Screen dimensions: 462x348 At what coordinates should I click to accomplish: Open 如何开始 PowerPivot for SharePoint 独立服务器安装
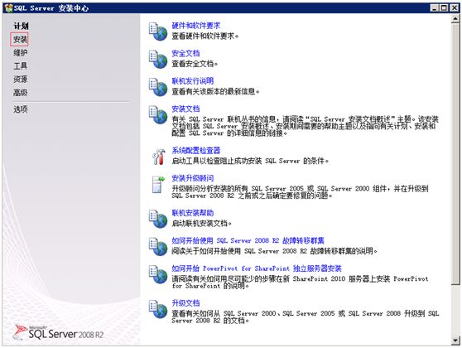pyautogui.click(x=257, y=268)
